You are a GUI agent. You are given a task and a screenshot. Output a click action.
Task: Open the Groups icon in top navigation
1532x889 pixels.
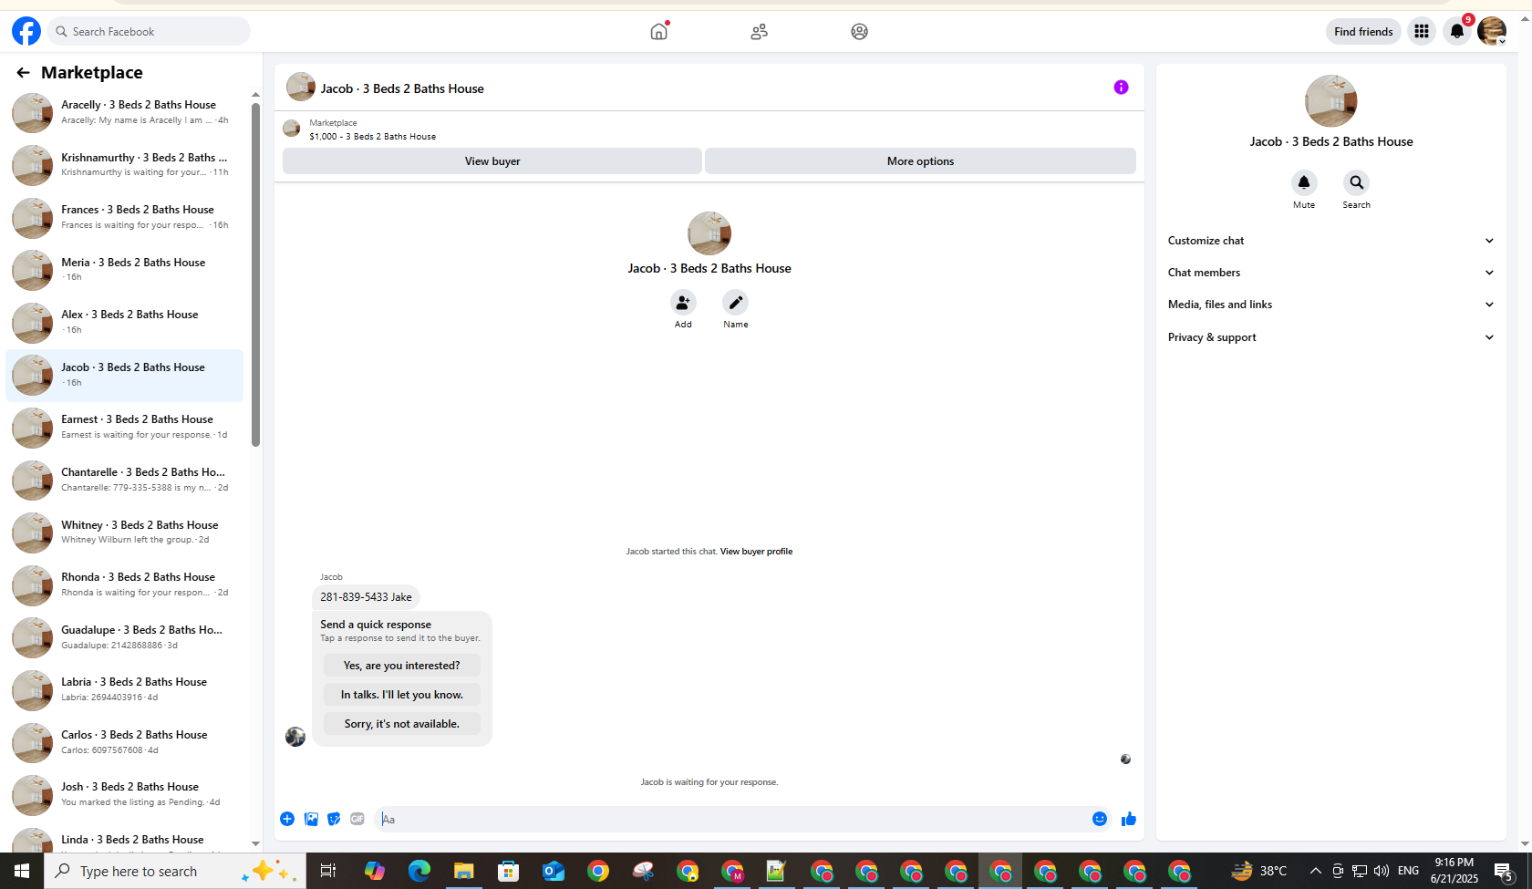(x=859, y=31)
